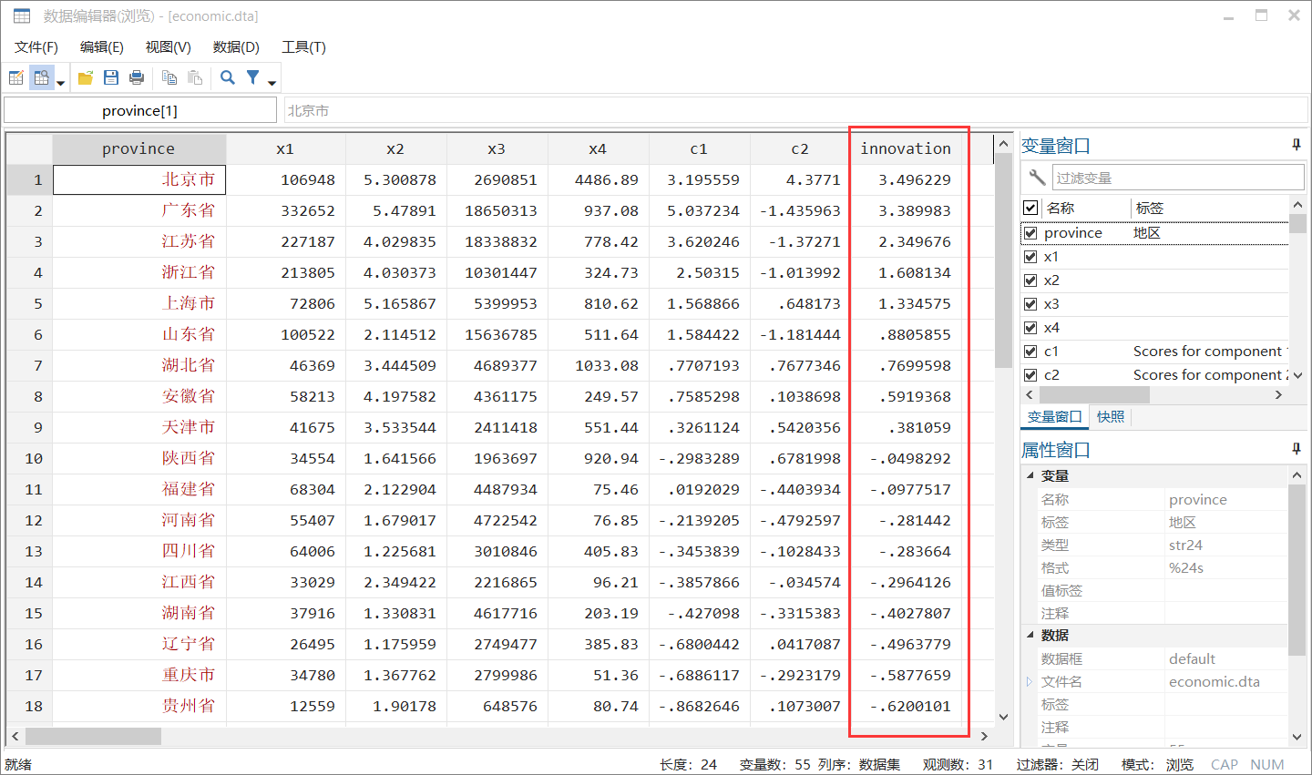Viewport: 1312px width, 775px height.
Task: Pin the 变量窗口 panel
Action: tap(1297, 145)
